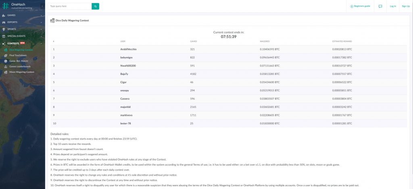Click the USER column header
The width and height of the screenshot is (413, 189).
pyautogui.click(x=123, y=41)
